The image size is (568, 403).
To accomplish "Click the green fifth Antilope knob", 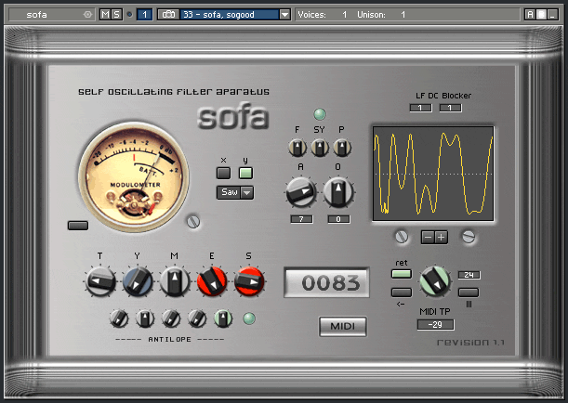I will [x=223, y=318].
